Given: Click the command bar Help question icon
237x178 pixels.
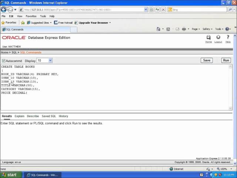Looking at the screenshot, I should (227, 29).
